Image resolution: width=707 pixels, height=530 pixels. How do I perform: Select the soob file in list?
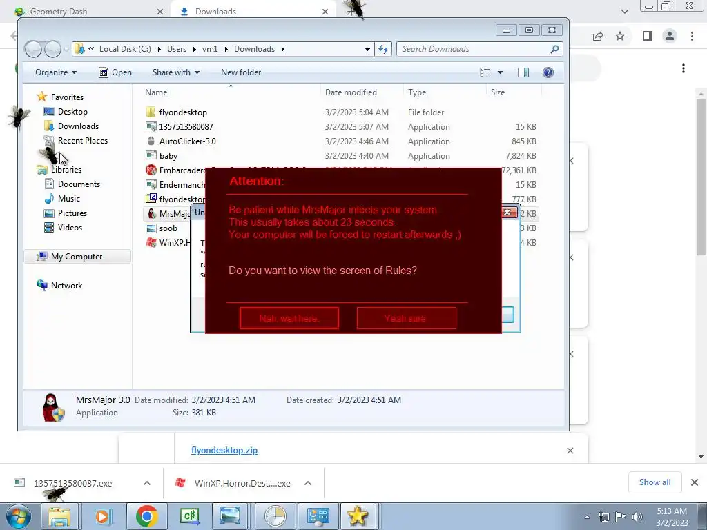tap(168, 228)
